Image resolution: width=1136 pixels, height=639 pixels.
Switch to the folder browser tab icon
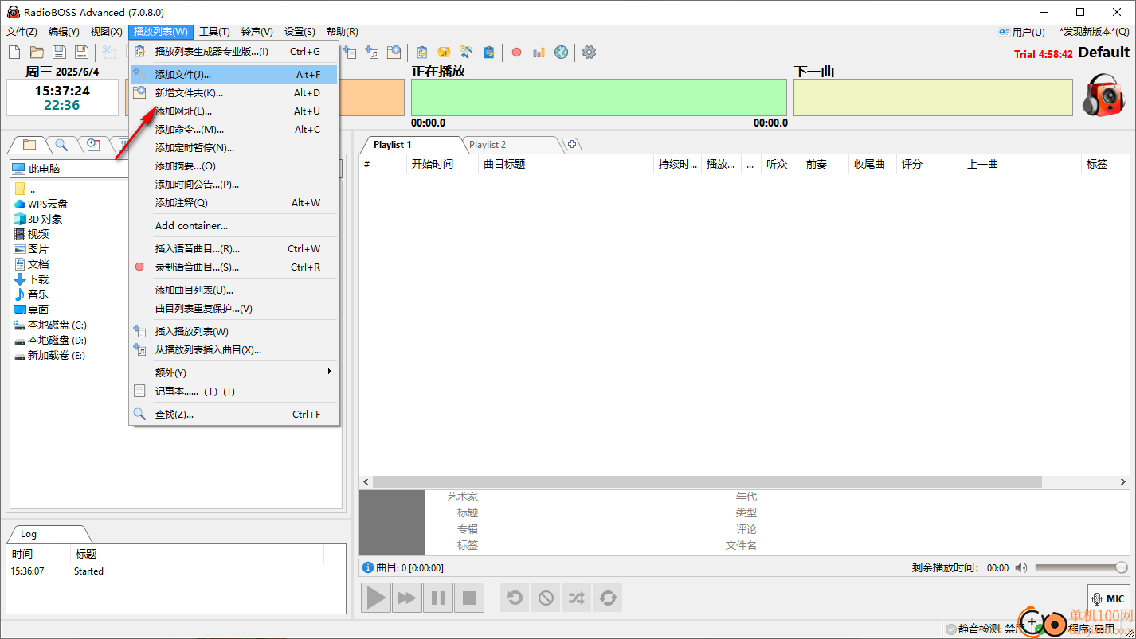[29, 145]
